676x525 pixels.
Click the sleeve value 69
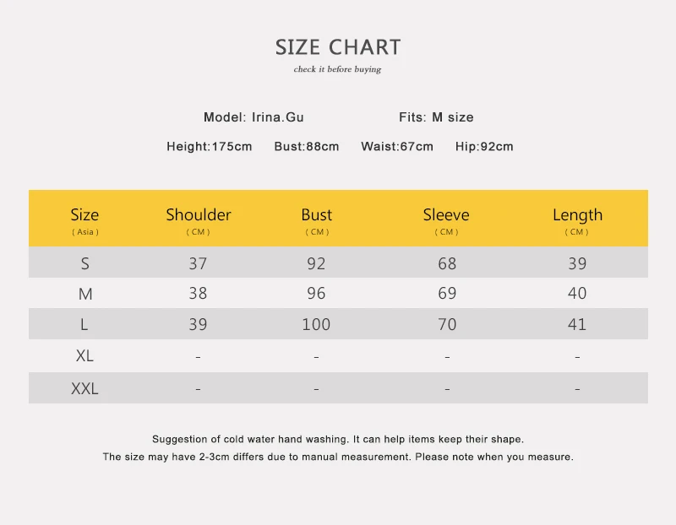click(x=447, y=293)
